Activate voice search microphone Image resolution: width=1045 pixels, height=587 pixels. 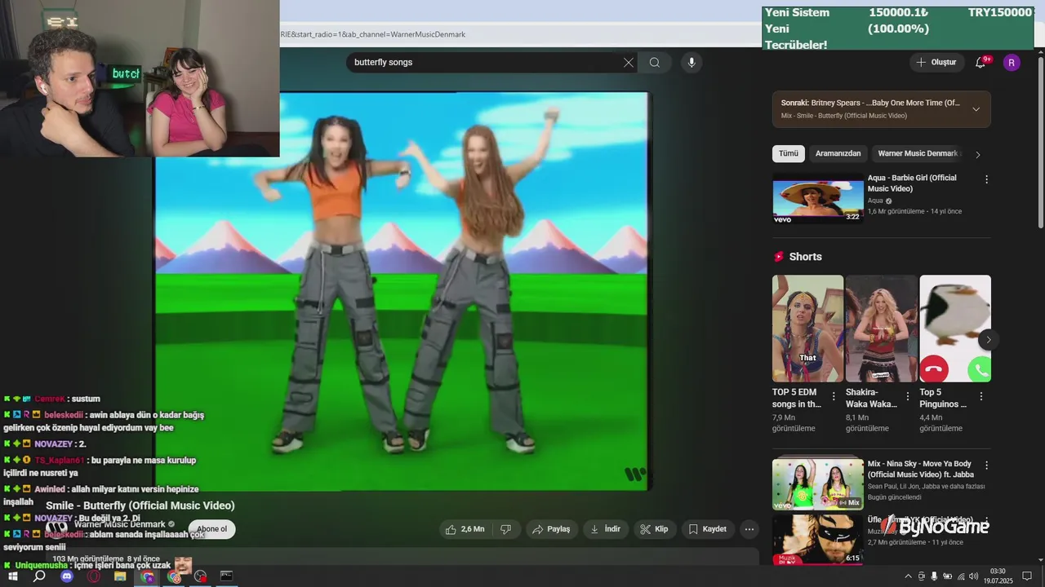691,63
